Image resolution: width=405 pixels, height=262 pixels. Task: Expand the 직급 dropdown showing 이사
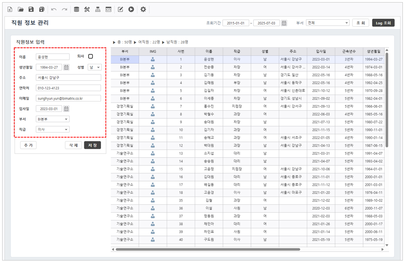click(53, 129)
